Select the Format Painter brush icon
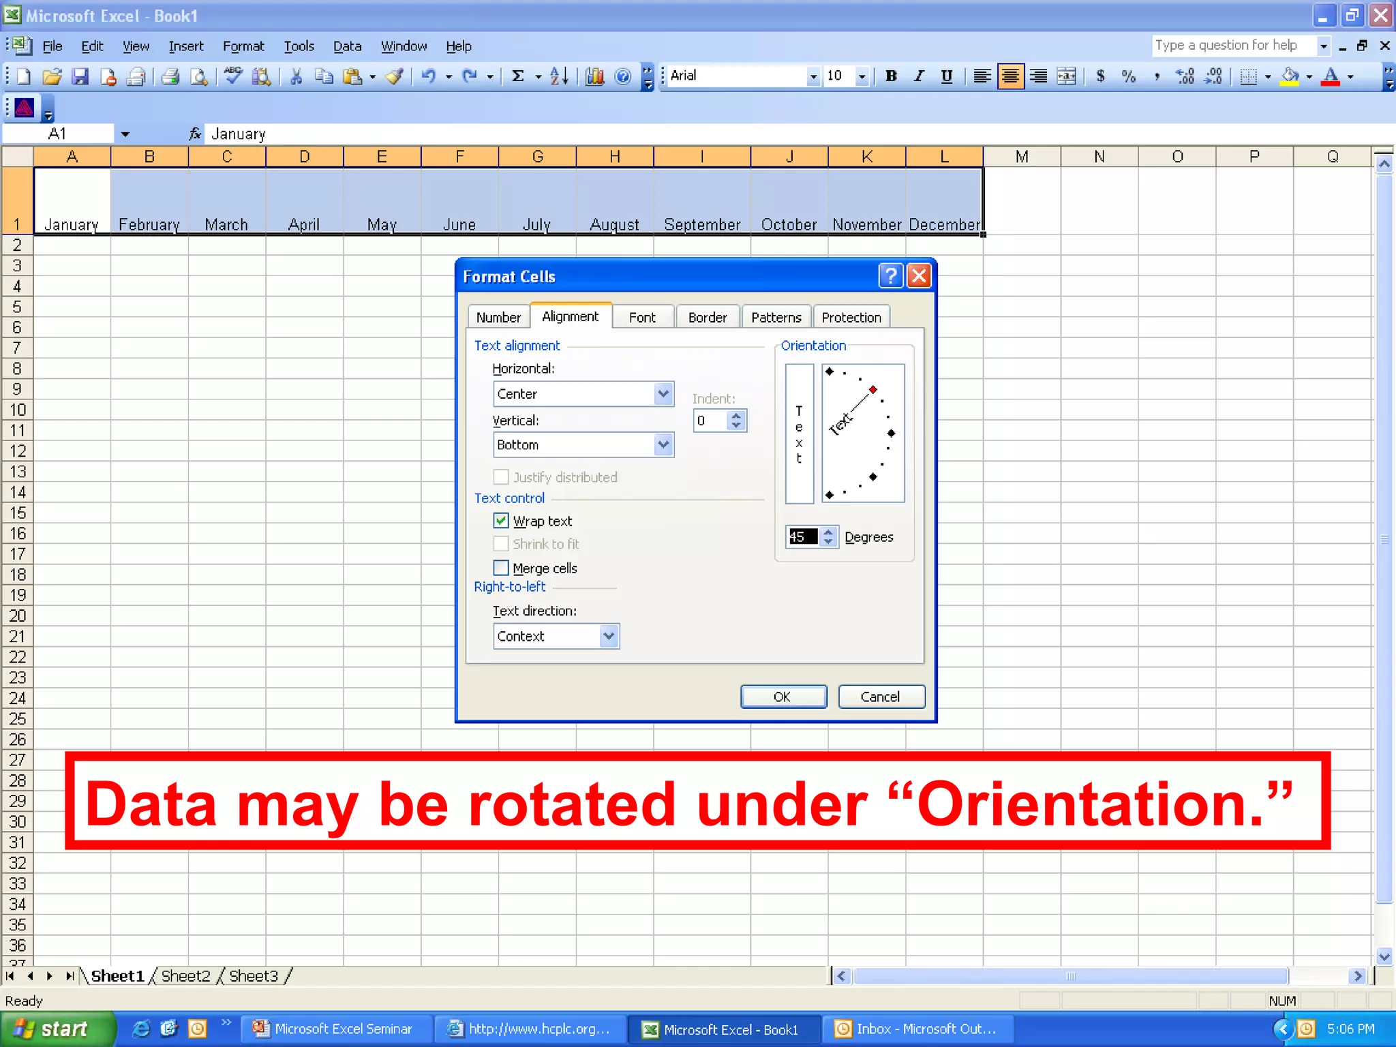The width and height of the screenshot is (1396, 1047). coord(394,76)
